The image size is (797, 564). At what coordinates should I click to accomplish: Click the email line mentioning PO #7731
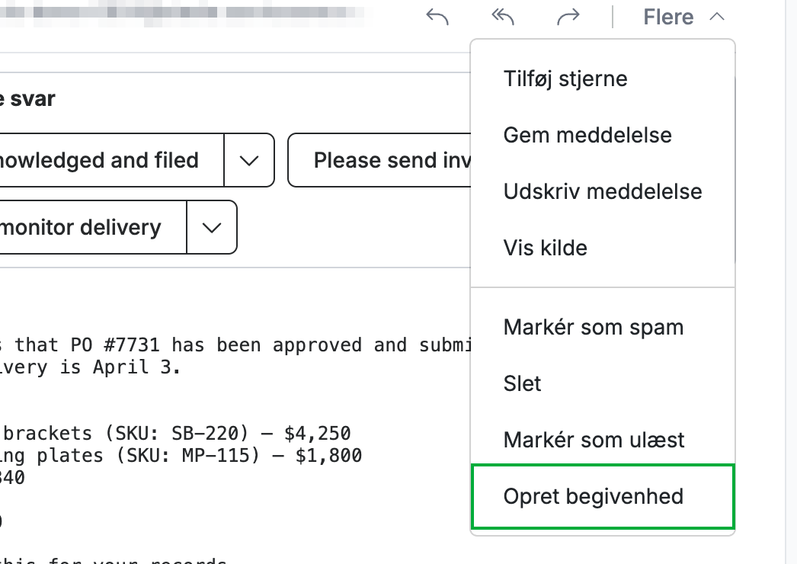(235, 344)
